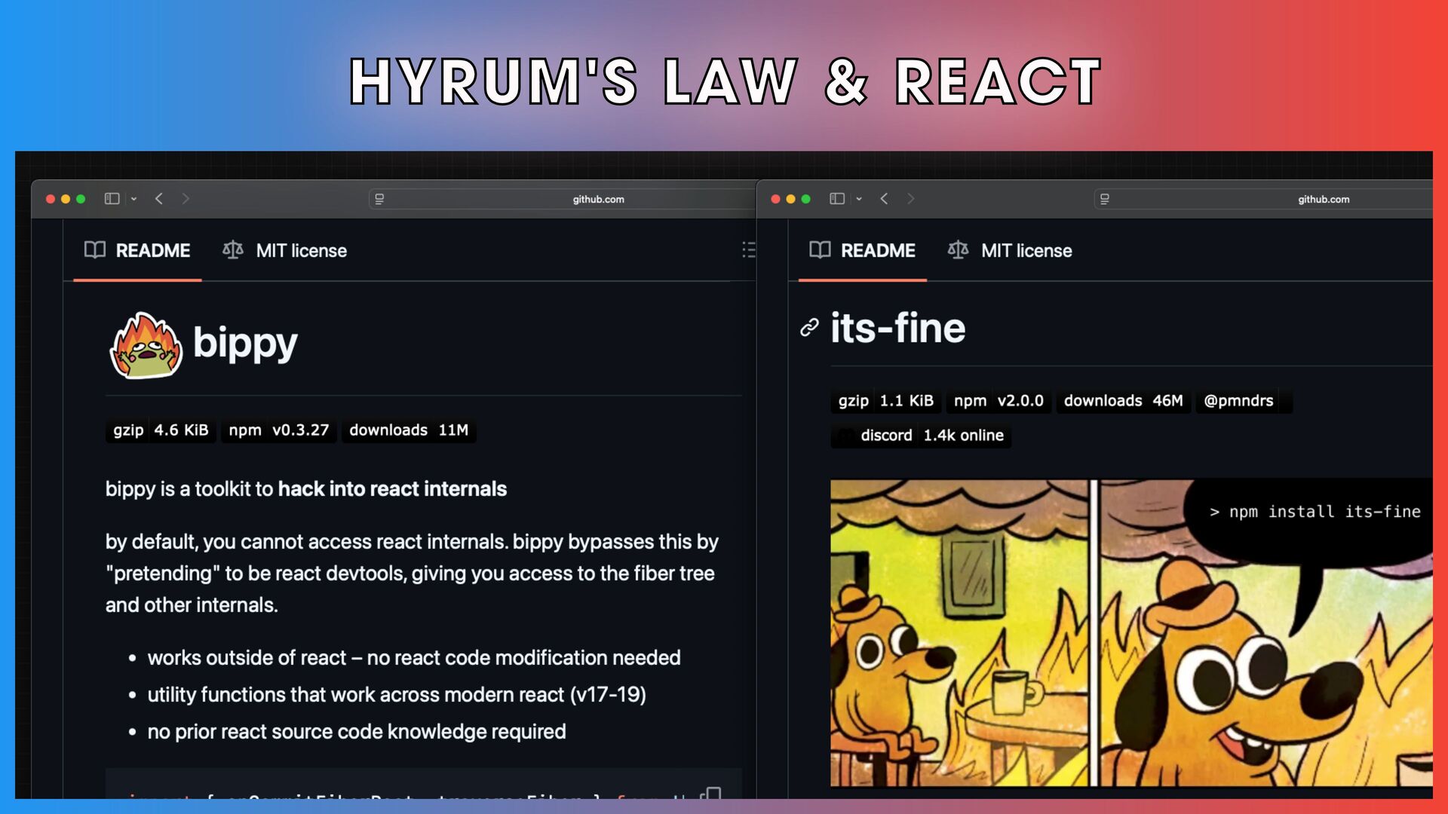Switch to MIT license tab in its-fine
This screenshot has width=1448, height=814.
pyautogui.click(x=1010, y=251)
